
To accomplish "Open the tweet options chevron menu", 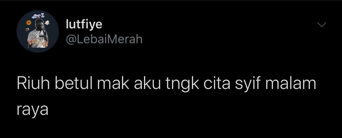I will (321, 25).
